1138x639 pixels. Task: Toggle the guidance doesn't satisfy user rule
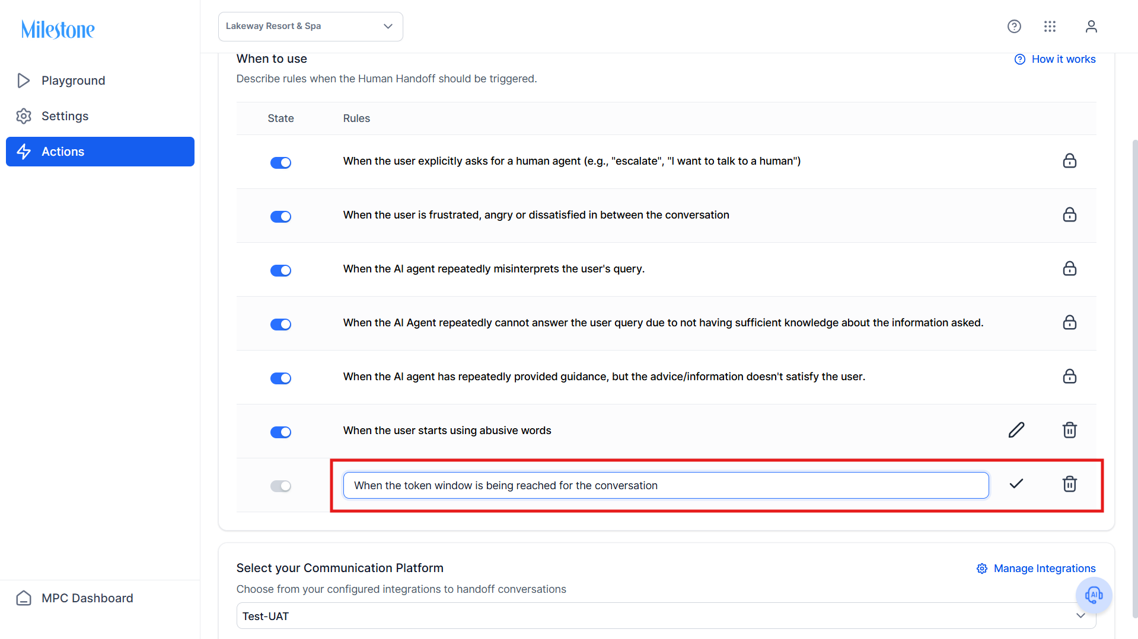(x=280, y=378)
